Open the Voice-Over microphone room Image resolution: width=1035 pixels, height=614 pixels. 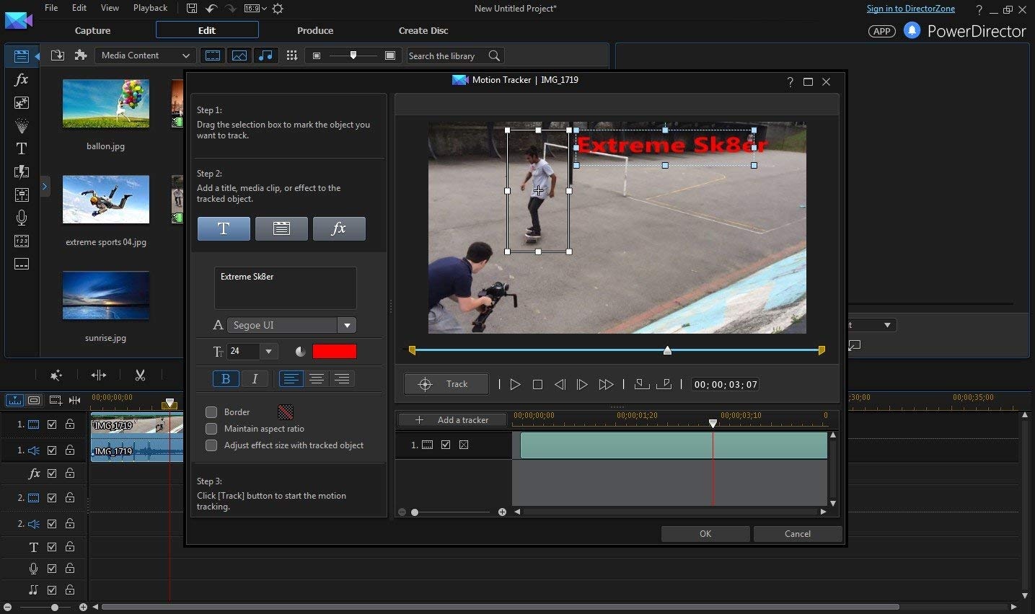22,218
